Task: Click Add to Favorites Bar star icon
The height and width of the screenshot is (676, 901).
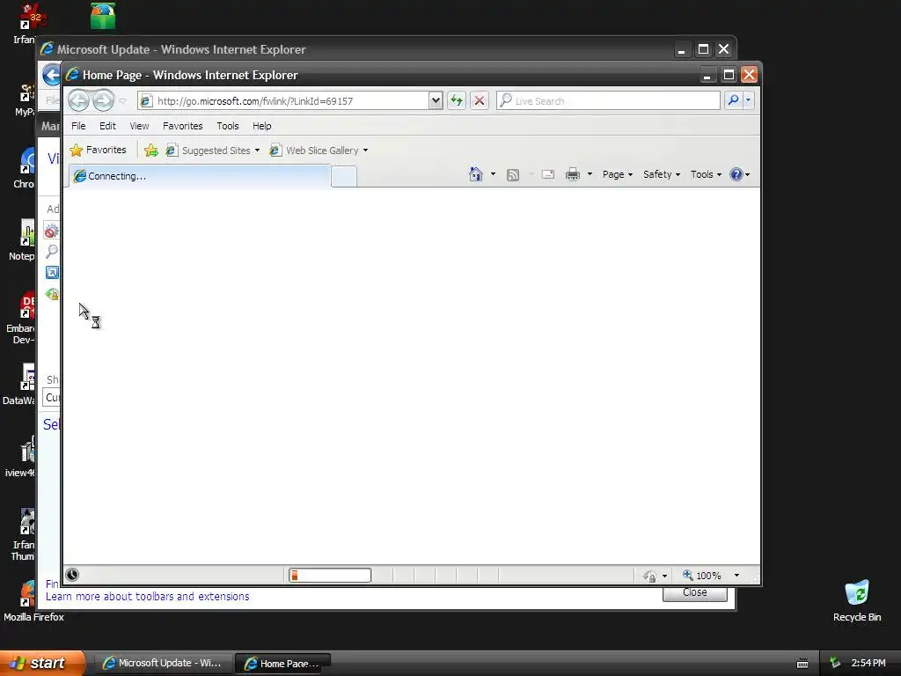Action: coord(151,151)
